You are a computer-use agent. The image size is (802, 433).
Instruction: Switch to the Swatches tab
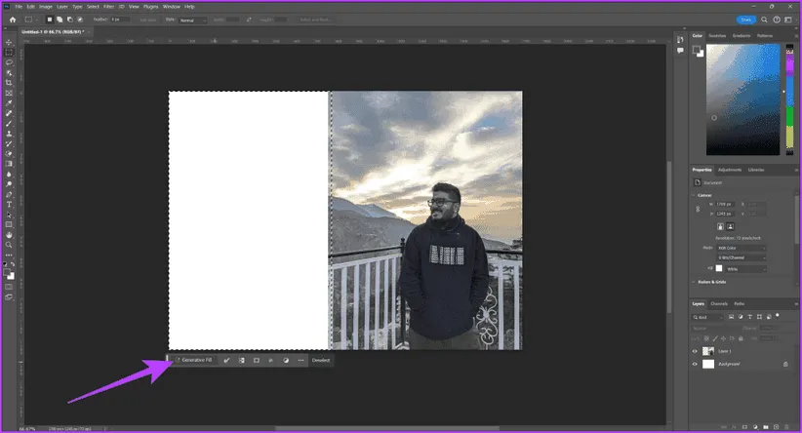coord(718,36)
